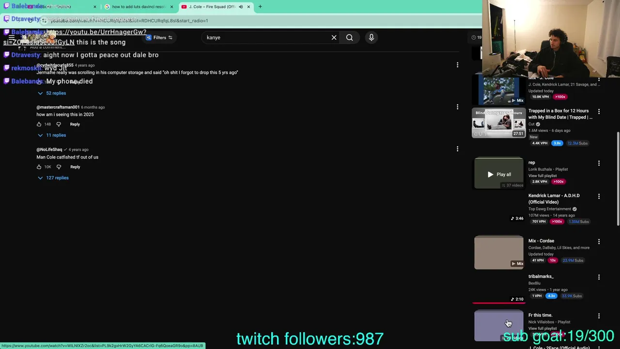The height and width of the screenshot is (349, 620).
Task: Open the @NoLifeShaq channel link
Action: [x=49, y=149]
